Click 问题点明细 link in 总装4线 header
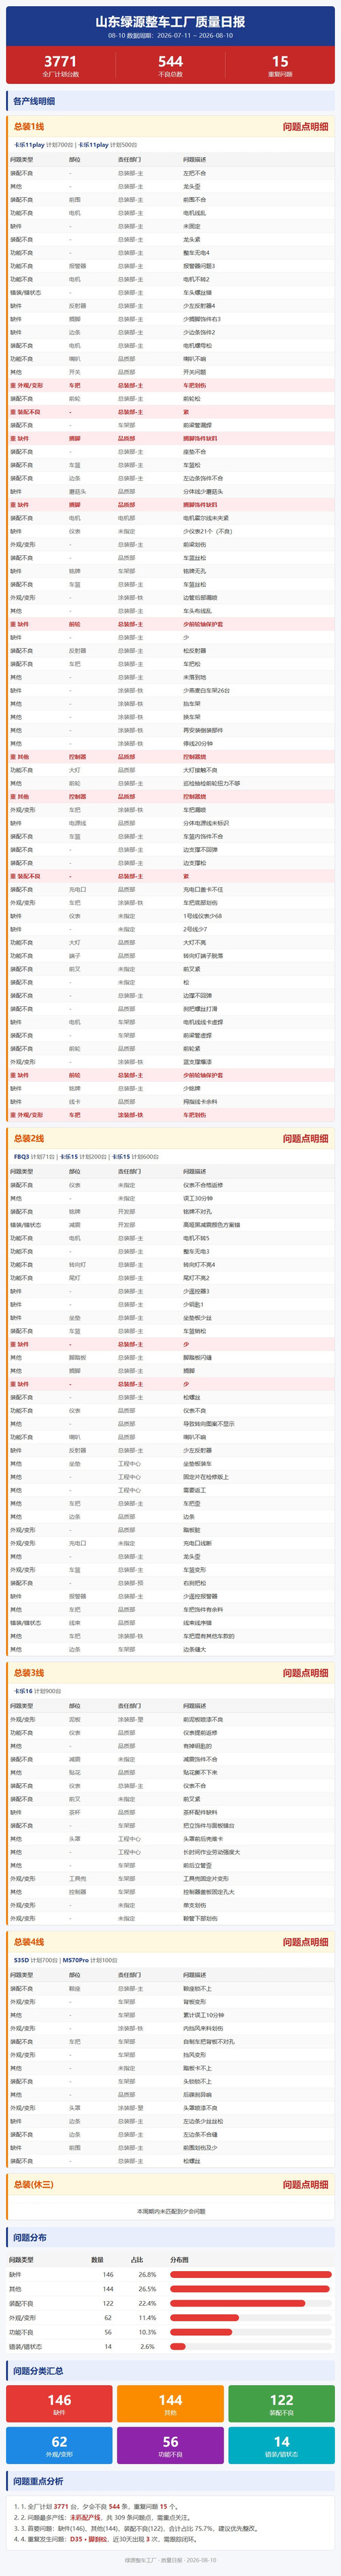The image size is (341, 2576). pyautogui.click(x=305, y=1941)
